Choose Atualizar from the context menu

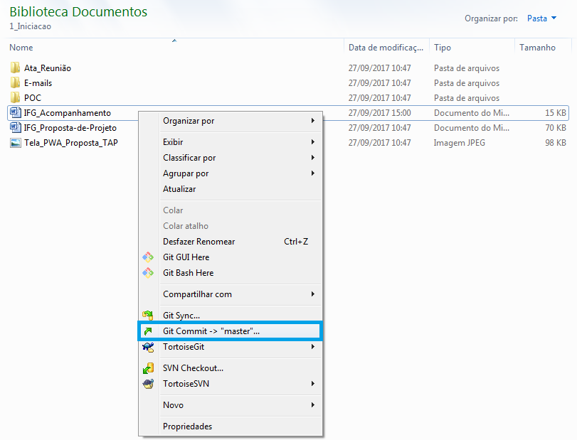[x=179, y=189]
